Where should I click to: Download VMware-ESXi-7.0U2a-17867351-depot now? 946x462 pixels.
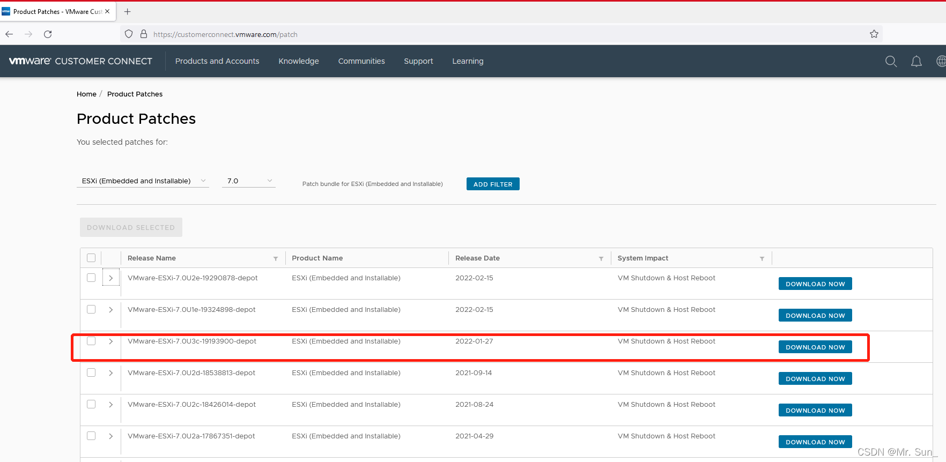(815, 442)
